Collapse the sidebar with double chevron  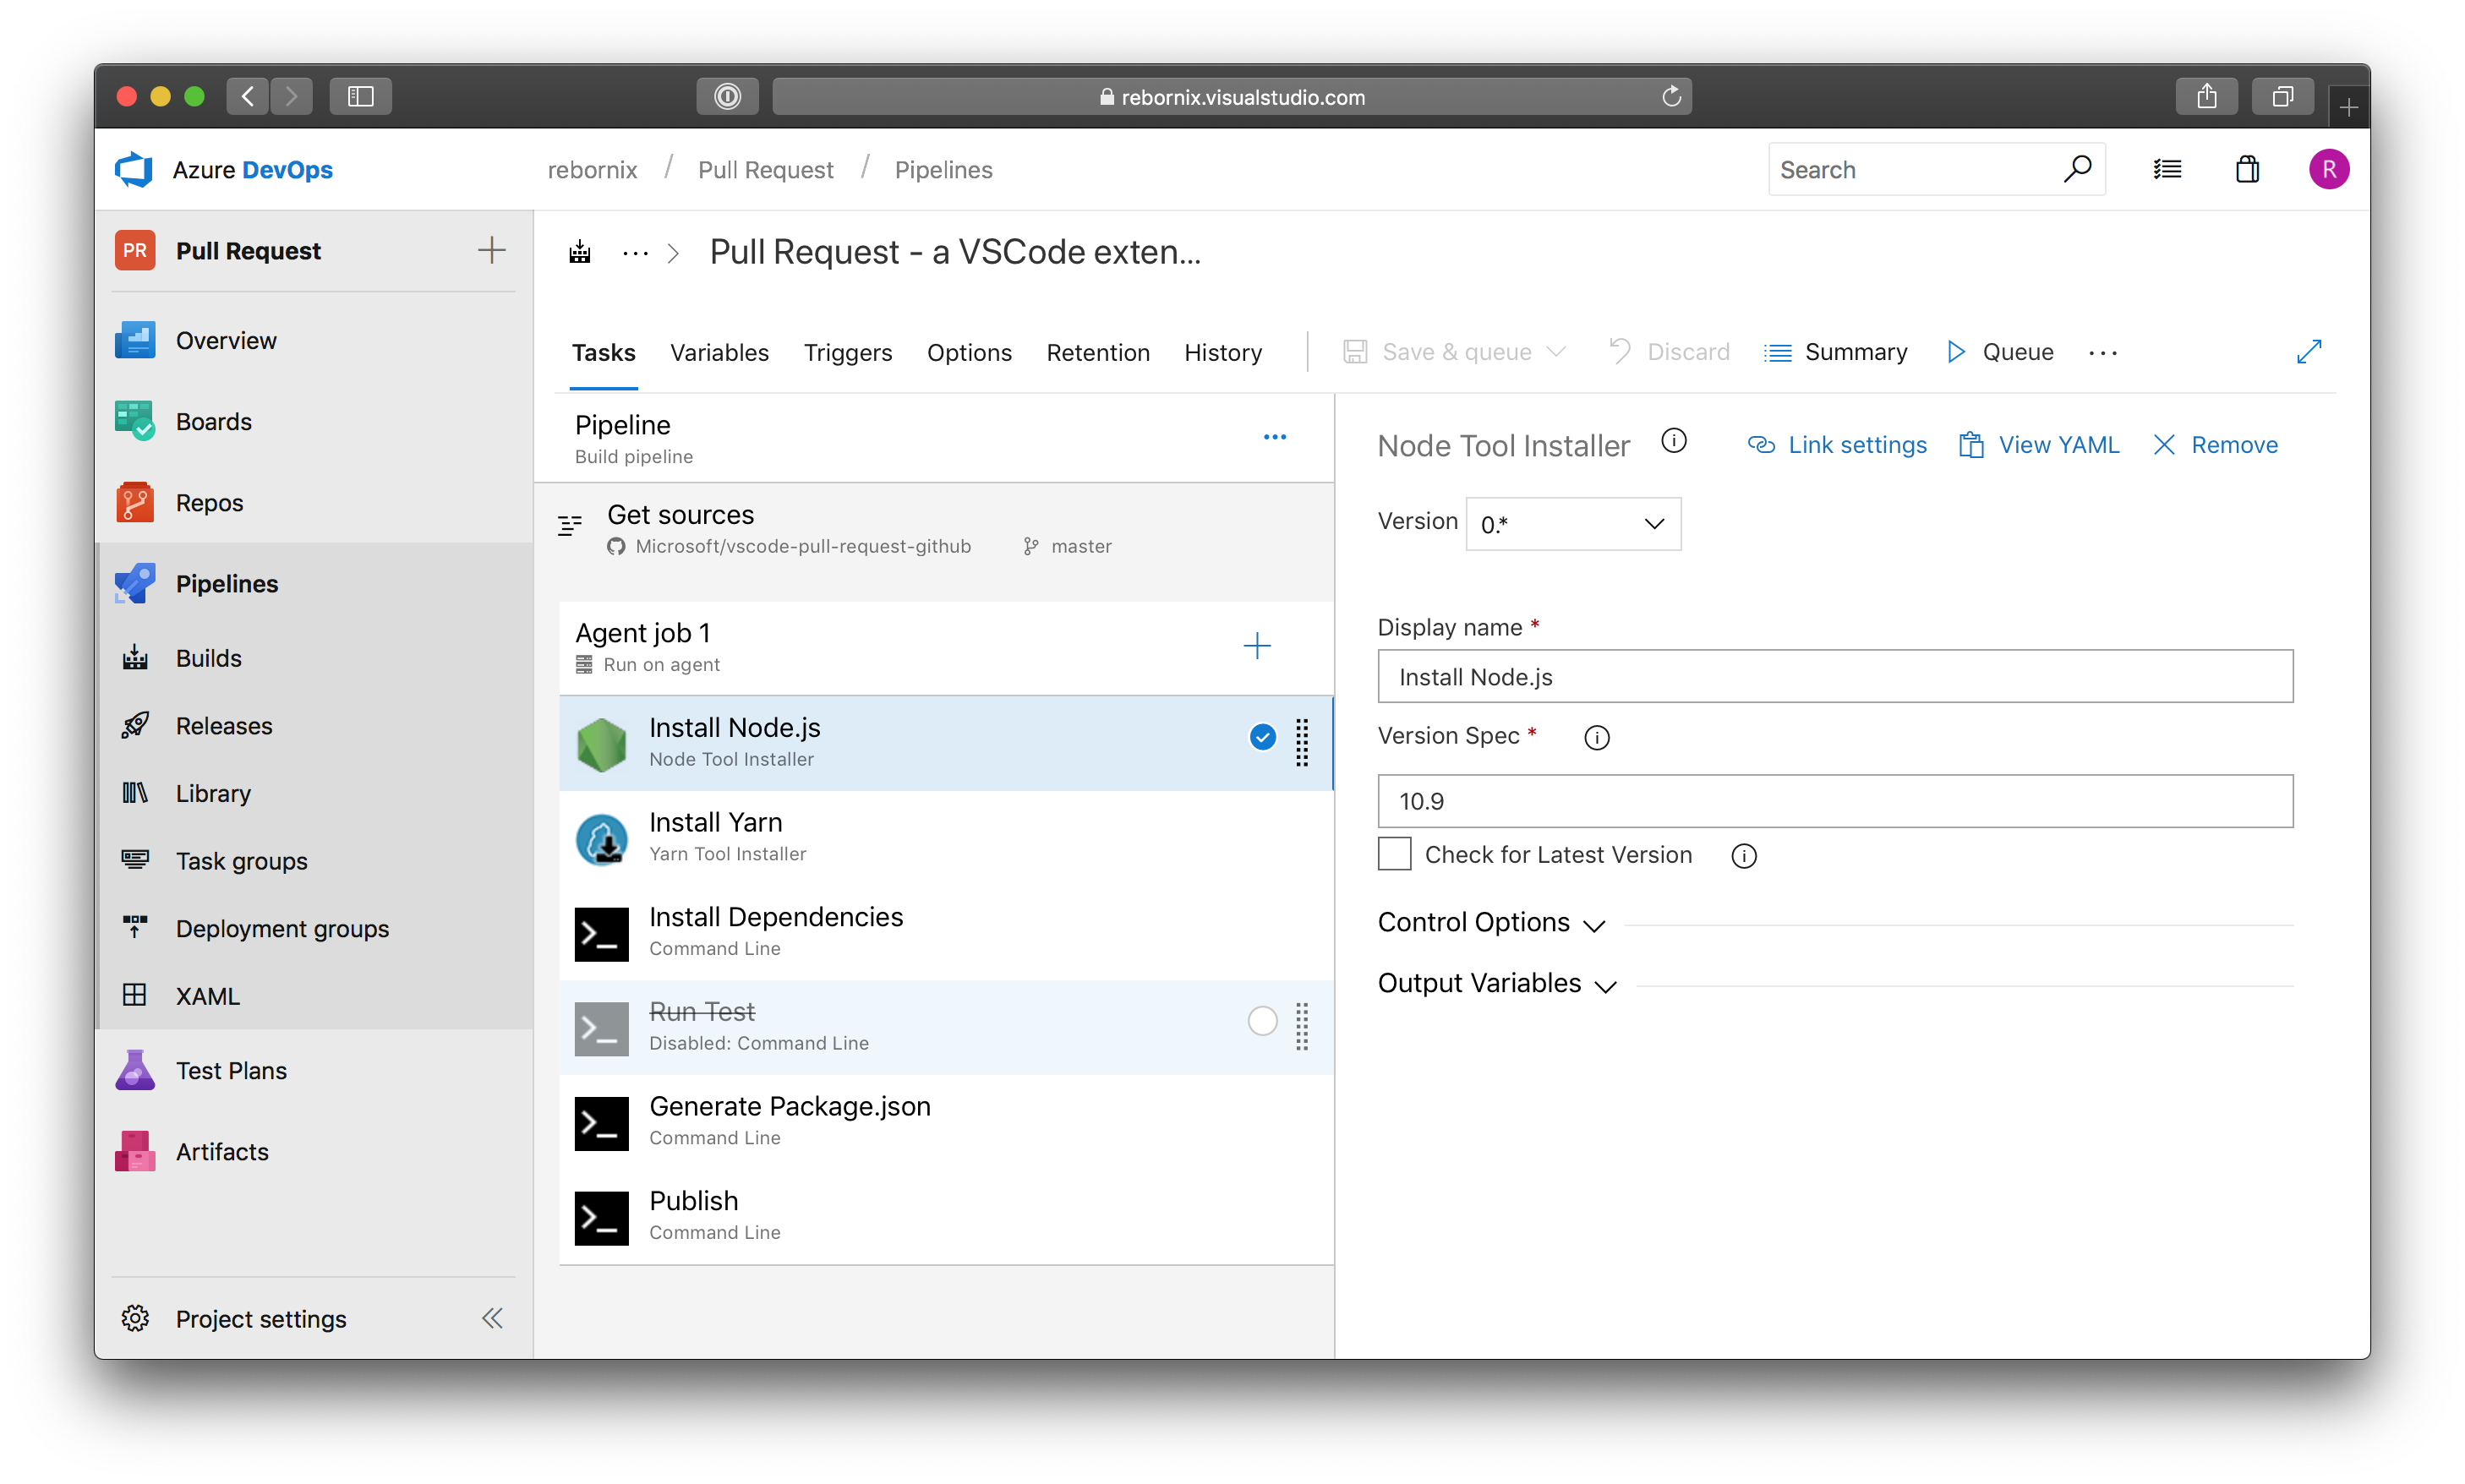tap(492, 1318)
